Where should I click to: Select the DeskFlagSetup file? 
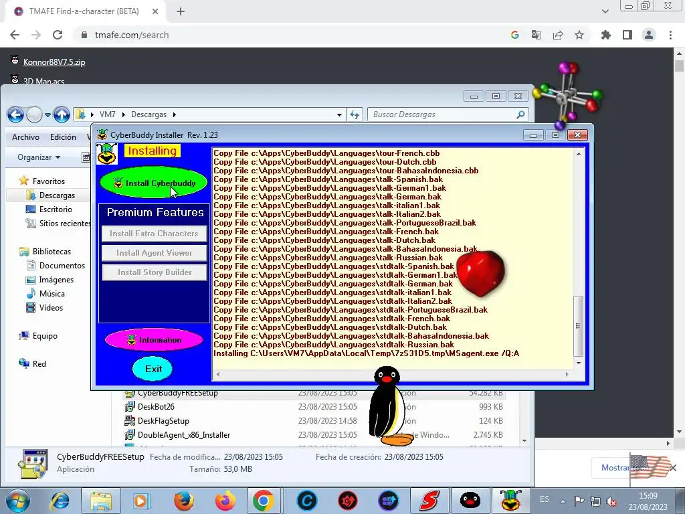(x=163, y=421)
